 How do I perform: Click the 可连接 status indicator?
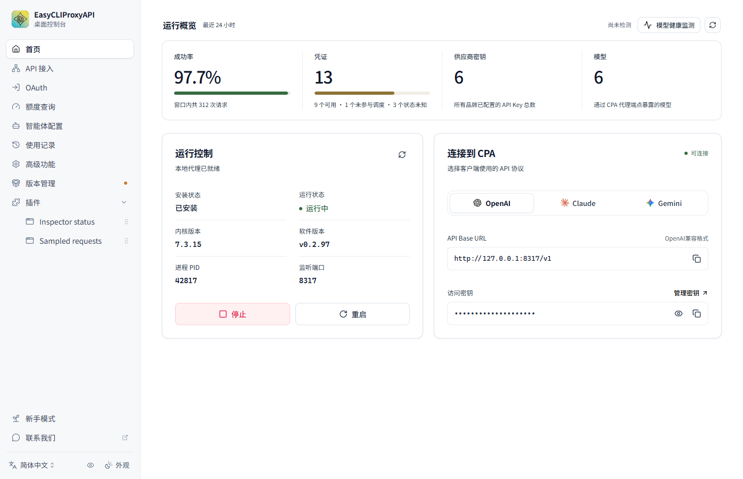point(696,153)
